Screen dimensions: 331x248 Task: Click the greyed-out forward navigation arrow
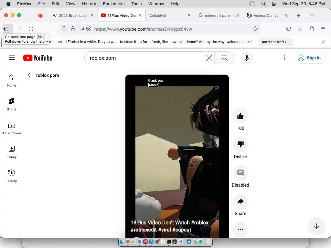coord(19,29)
